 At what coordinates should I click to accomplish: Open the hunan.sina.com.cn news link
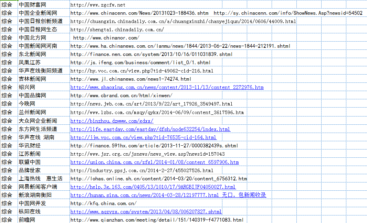pyautogui.click(x=168, y=195)
